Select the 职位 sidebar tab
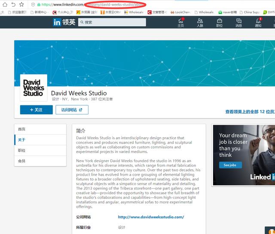The width and height of the screenshot is (275, 234). (40, 150)
